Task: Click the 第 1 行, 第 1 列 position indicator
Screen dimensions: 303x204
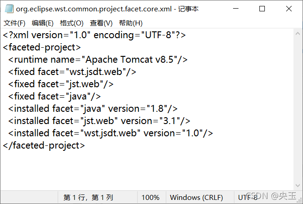Action: 88,198
